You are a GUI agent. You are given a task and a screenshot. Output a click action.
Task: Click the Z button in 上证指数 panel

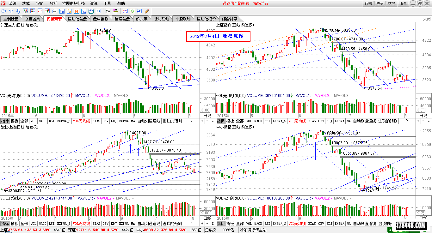pyautogui.click(x=428, y=121)
